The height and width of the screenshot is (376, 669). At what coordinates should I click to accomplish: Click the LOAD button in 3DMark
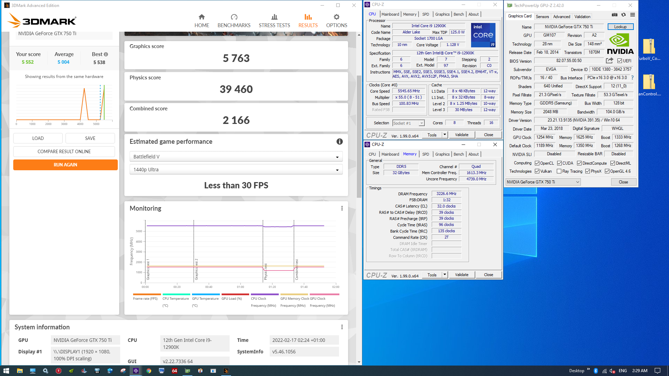tap(38, 138)
